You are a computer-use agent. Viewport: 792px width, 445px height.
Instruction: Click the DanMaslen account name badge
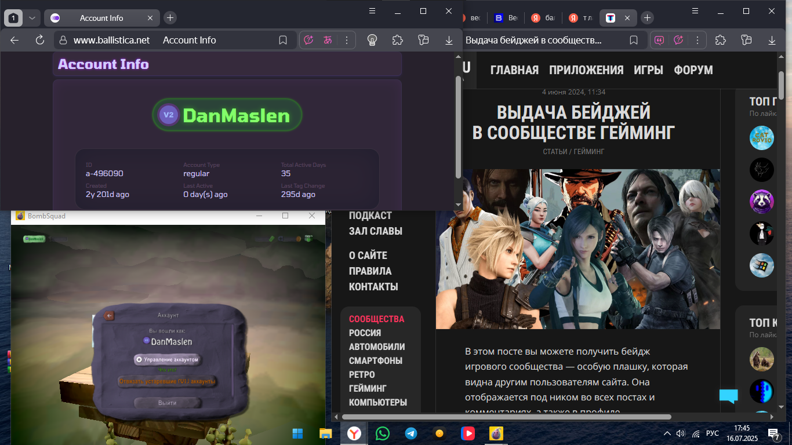coord(227,115)
